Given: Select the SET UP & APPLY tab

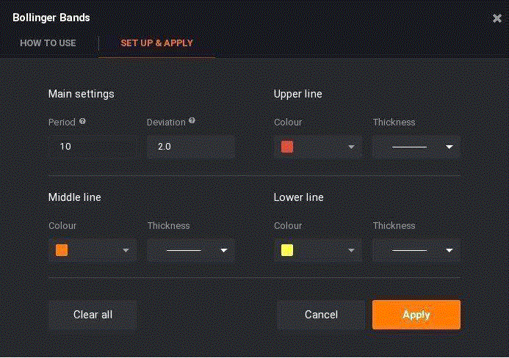Looking at the screenshot, I should [156, 43].
